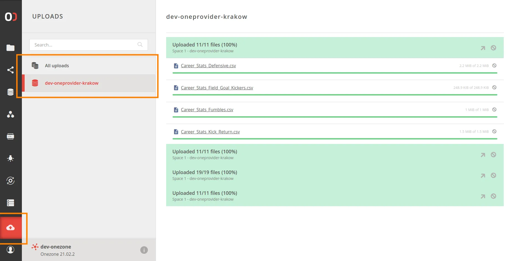Open the Career_Stats_Defensive.csv file link
Viewport: 514px width, 261px height.
[x=208, y=66]
